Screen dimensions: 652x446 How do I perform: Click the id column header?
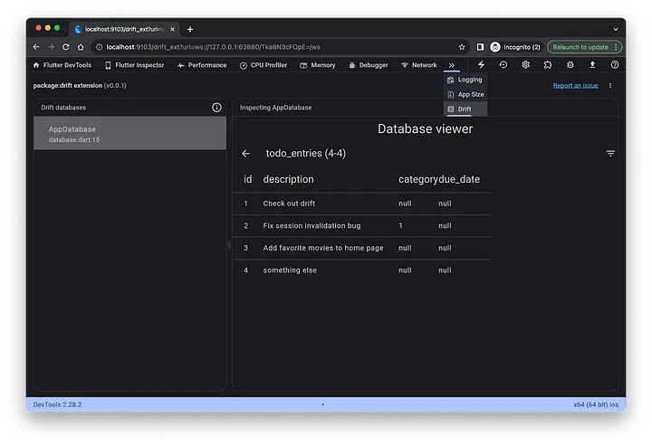[x=247, y=179]
